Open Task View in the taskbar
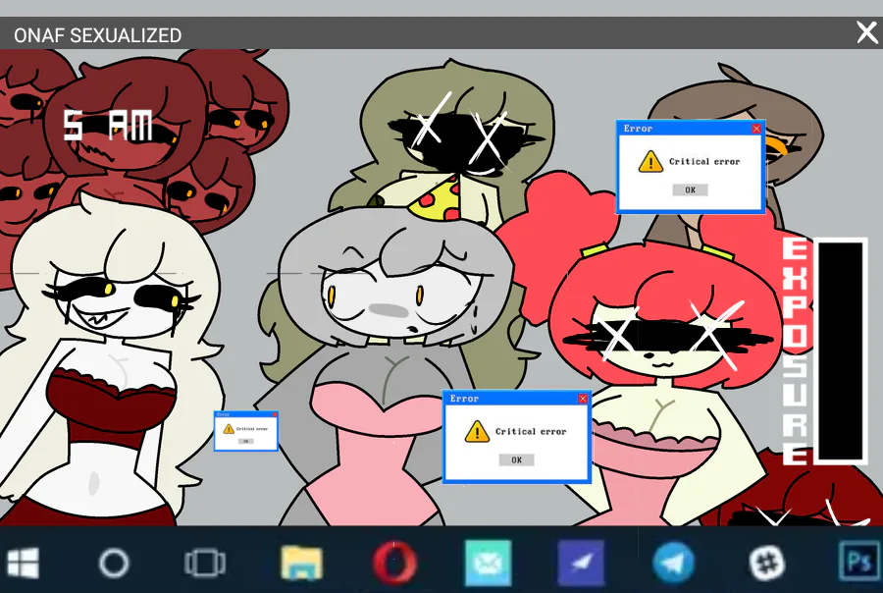Viewport: 883px width, 593px height. (x=205, y=563)
